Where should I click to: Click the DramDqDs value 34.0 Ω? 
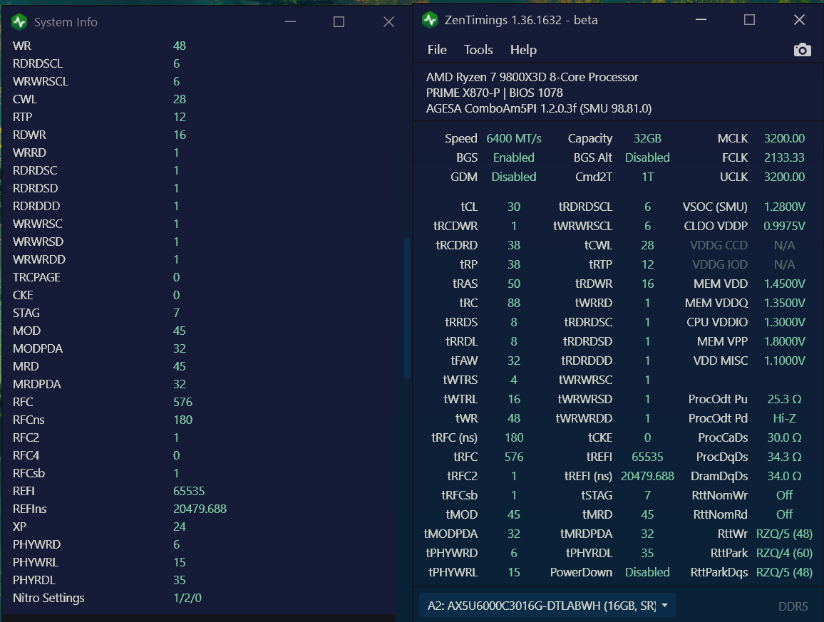tap(784, 476)
